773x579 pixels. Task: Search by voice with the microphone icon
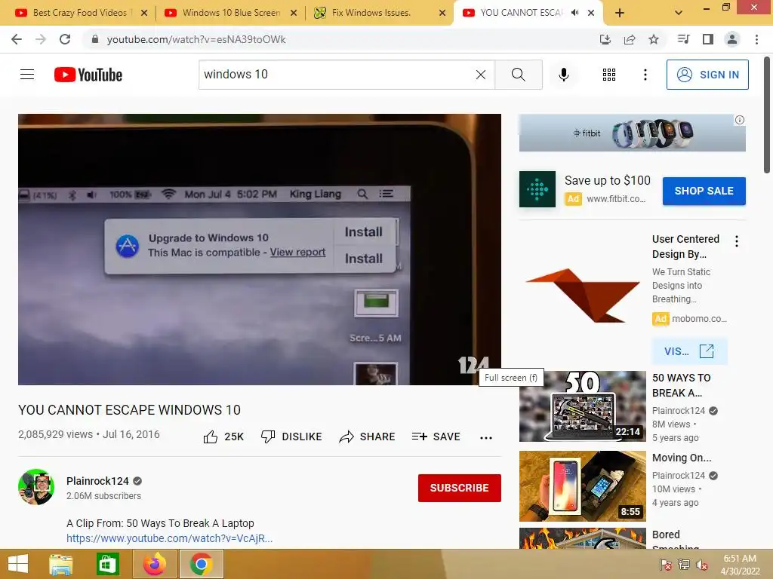coord(564,75)
